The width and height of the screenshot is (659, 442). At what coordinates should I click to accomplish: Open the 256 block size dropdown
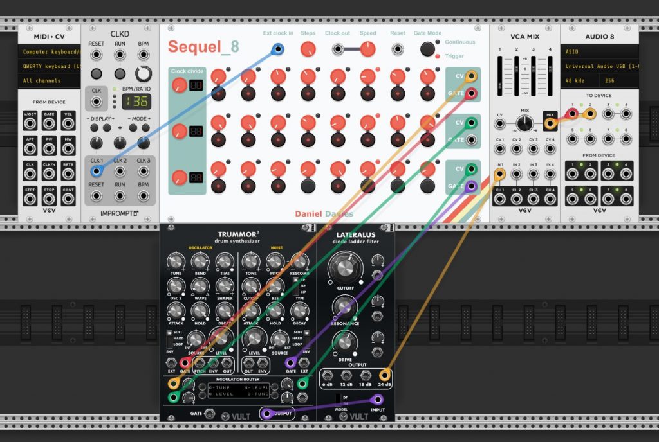[x=620, y=80]
